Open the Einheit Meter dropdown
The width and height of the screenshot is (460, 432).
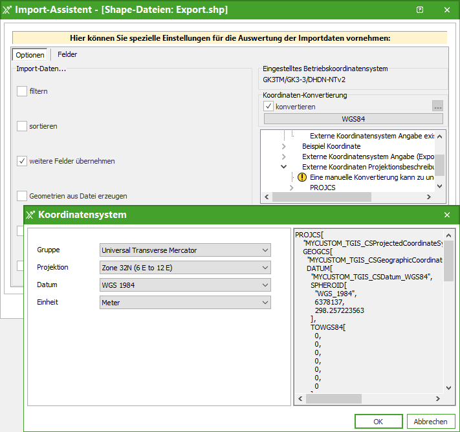pos(185,303)
